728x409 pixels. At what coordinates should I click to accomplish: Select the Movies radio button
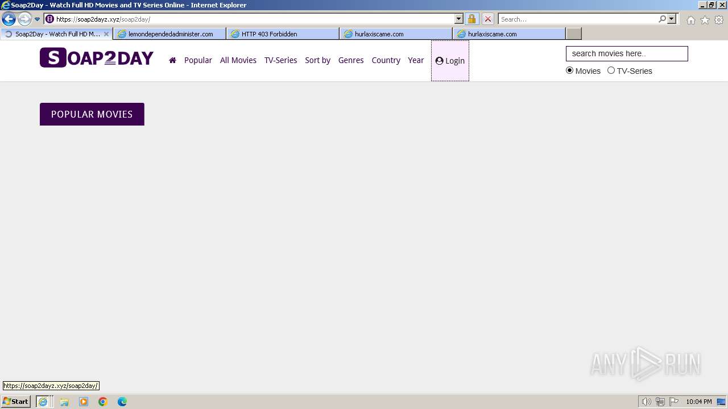click(569, 70)
